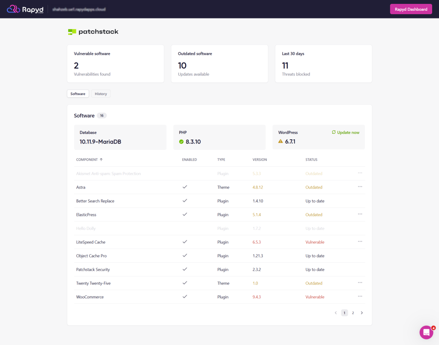Open the chat bubble in the corner
439x345 pixels.
coord(426,332)
